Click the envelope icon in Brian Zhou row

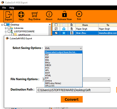[64, 33]
